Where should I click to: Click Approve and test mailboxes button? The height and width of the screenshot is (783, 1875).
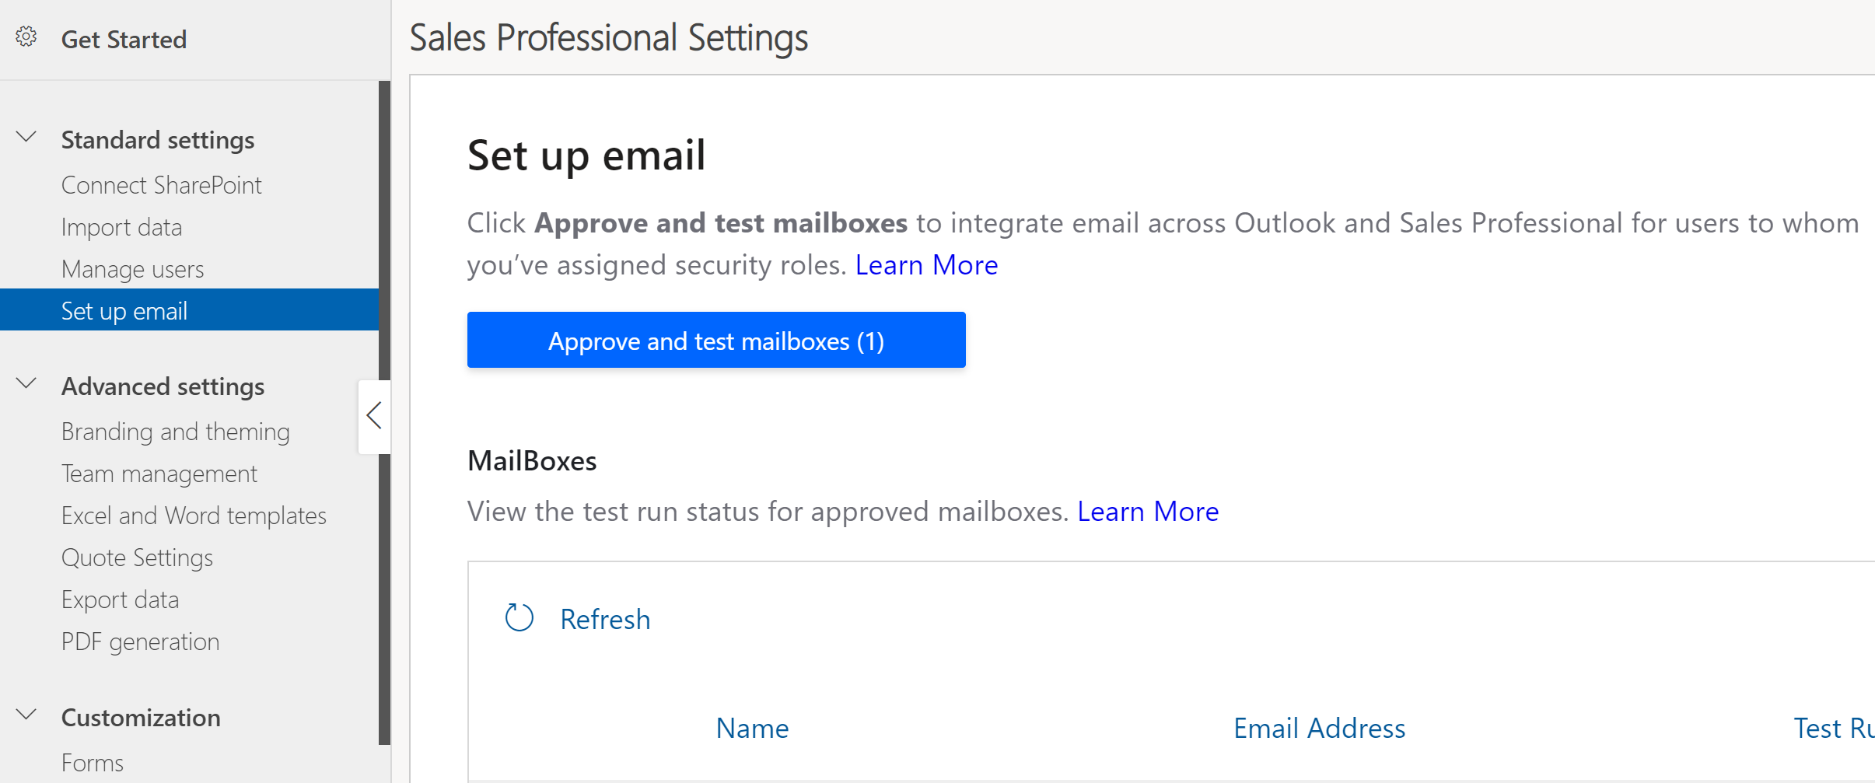pos(715,341)
